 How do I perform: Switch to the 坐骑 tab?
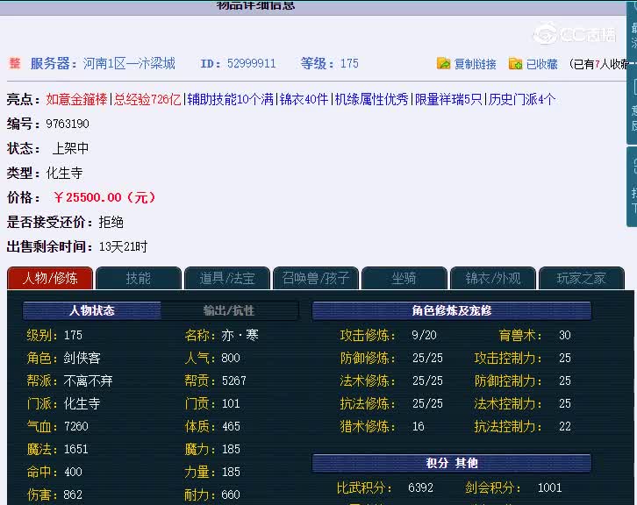404,278
